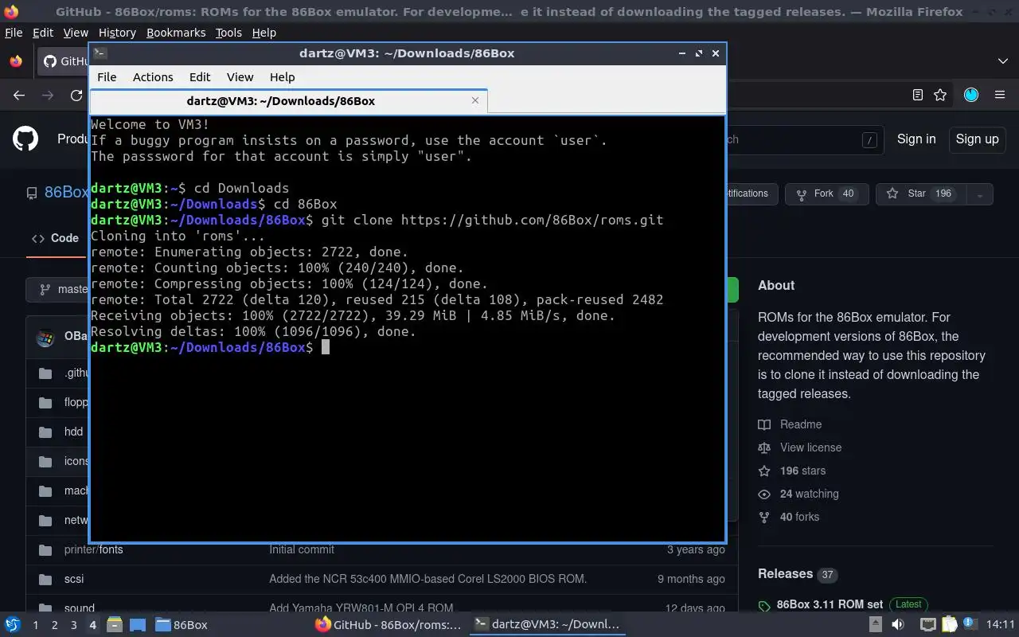
Task: Open the printer/fonts folder
Action: pos(93,549)
